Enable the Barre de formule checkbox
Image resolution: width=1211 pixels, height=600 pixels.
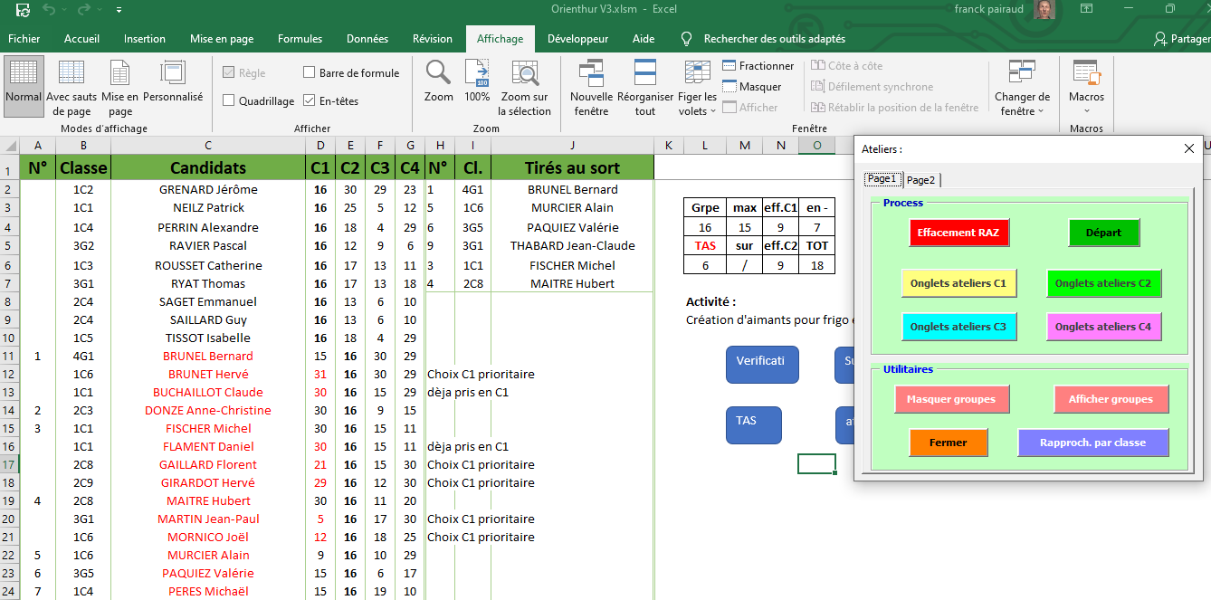click(x=310, y=73)
